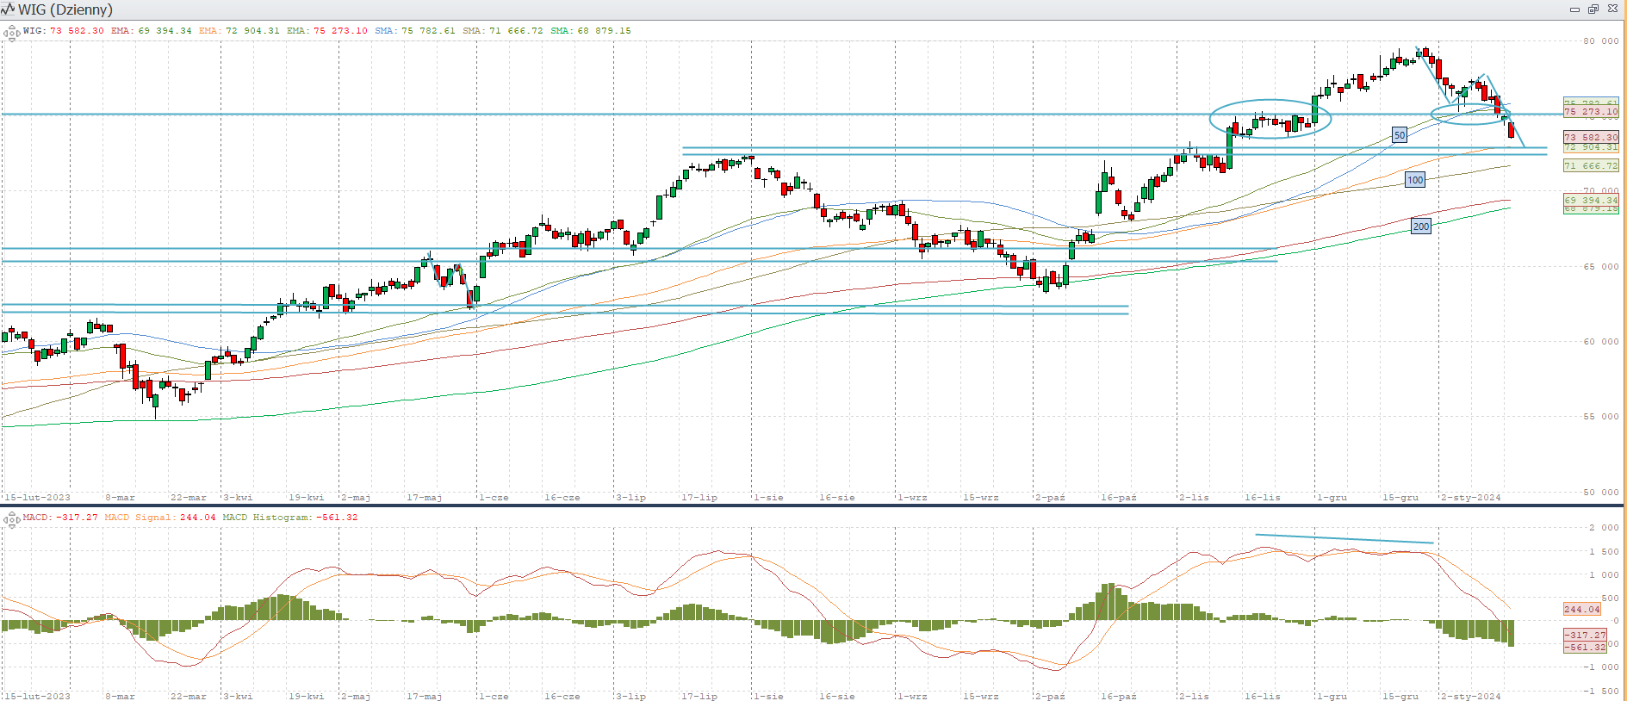1627x701 pixels.
Task: Restore down the WIG chart window
Action: coord(1593,9)
